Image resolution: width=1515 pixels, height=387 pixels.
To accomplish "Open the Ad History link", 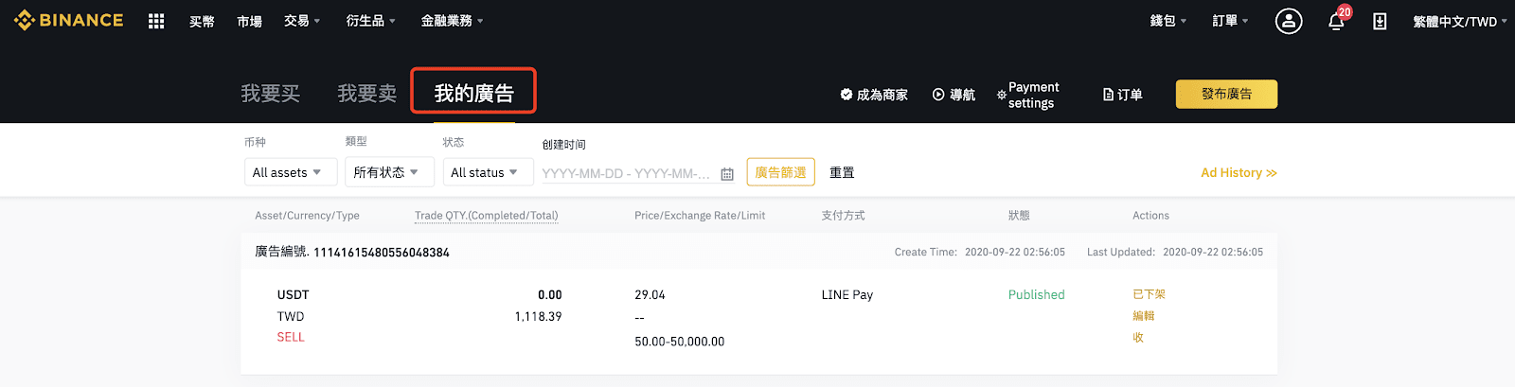I will [1239, 172].
